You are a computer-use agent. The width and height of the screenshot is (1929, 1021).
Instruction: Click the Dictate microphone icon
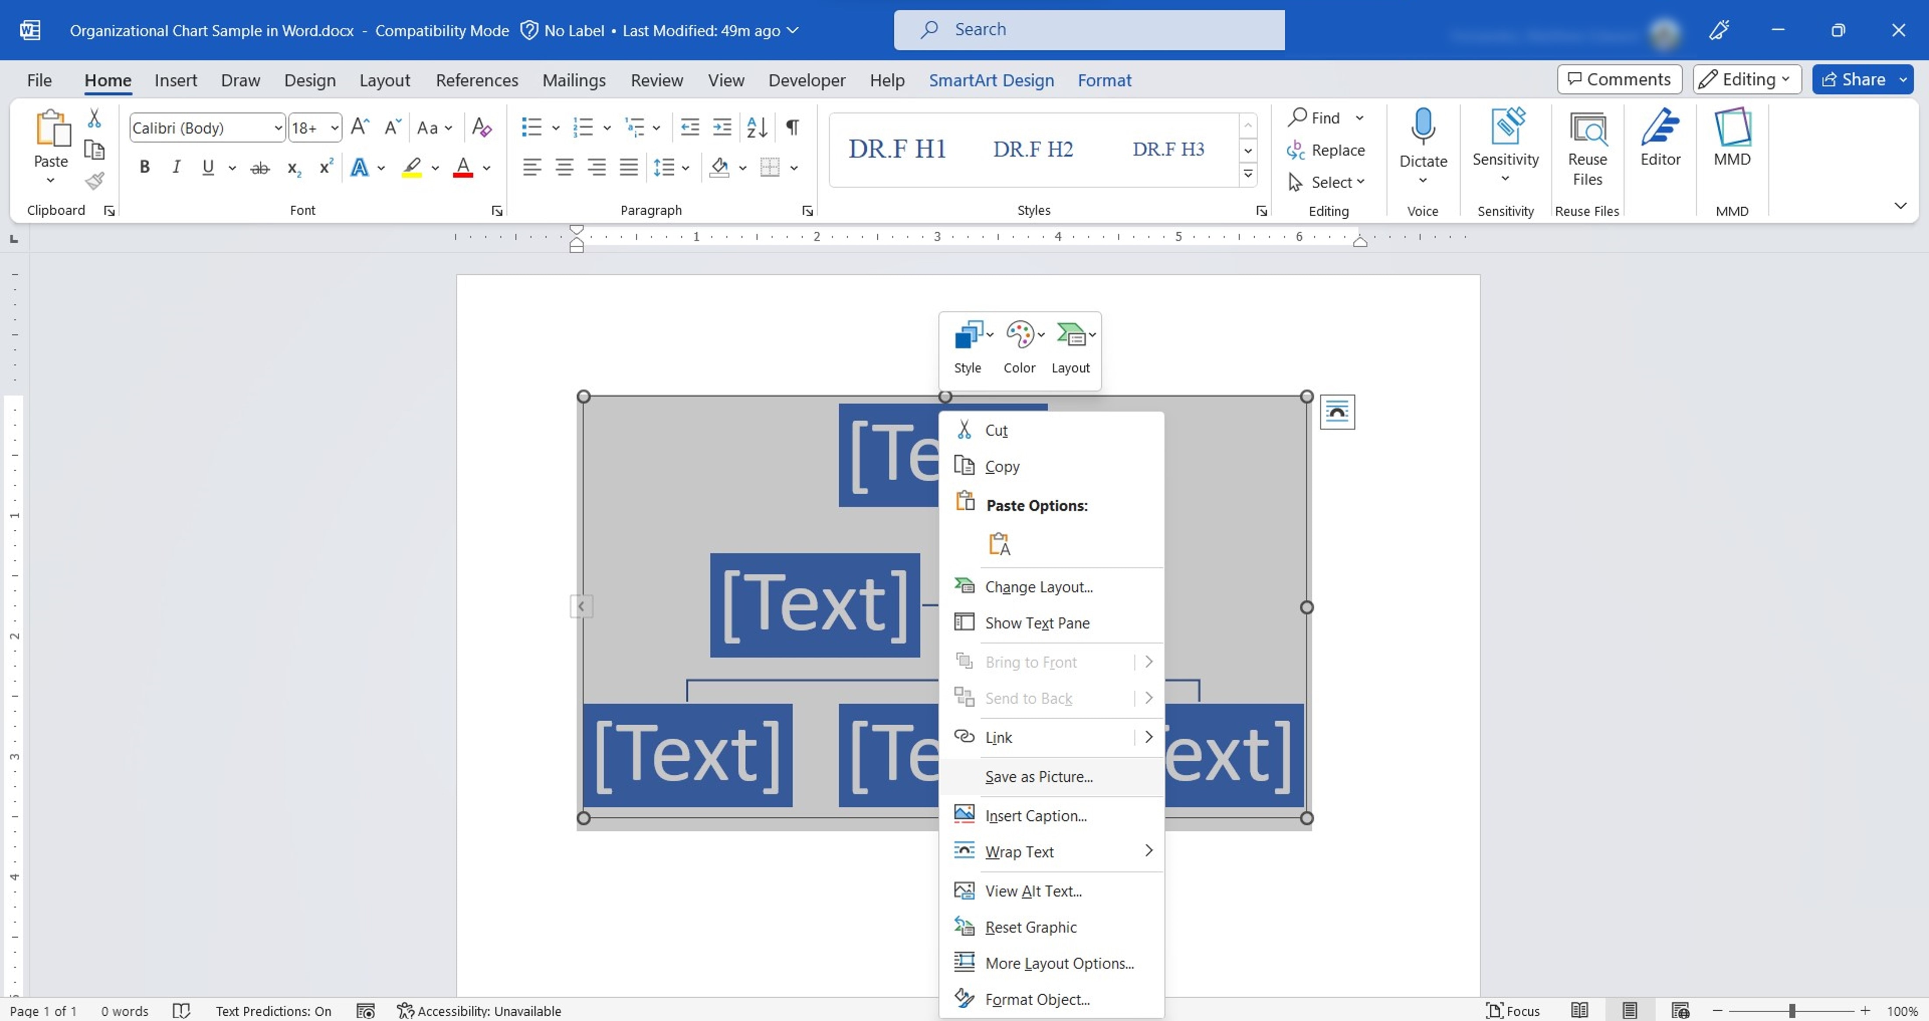pyautogui.click(x=1422, y=127)
